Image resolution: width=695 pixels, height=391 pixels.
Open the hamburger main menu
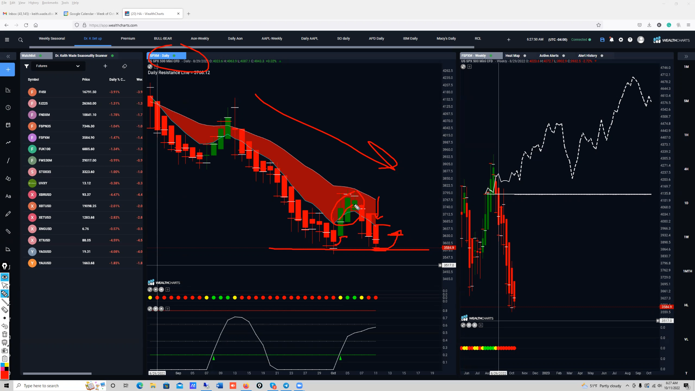(x=7, y=40)
